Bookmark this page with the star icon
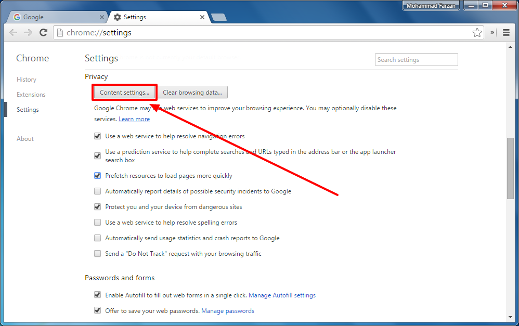 477,32
